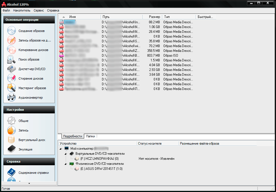Image resolution: width=276 pixels, height=192 pixels.
Task: Switch to the Папки tab
Action: (91, 136)
